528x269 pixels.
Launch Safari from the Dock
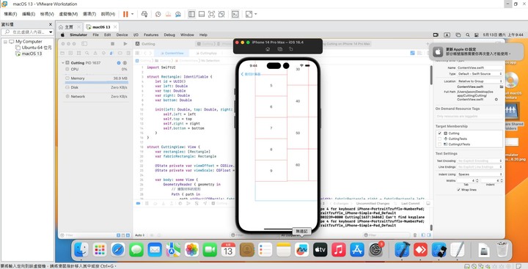pyautogui.click(x=118, y=250)
